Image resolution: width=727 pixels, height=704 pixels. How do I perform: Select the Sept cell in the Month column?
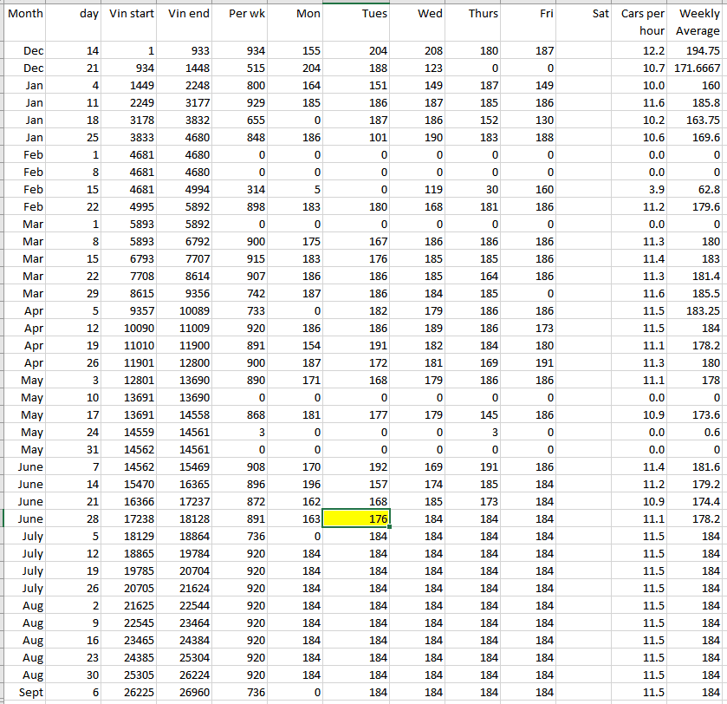[26, 692]
